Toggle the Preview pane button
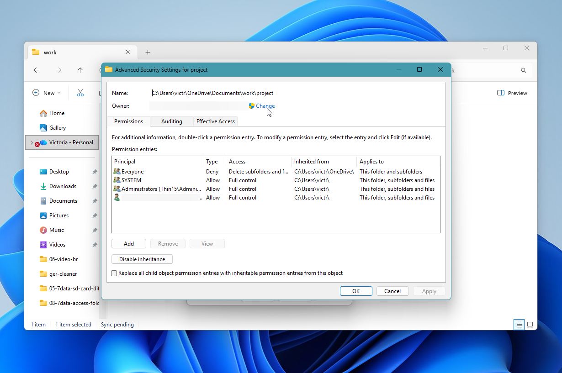This screenshot has width=562, height=373. [512, 93]
